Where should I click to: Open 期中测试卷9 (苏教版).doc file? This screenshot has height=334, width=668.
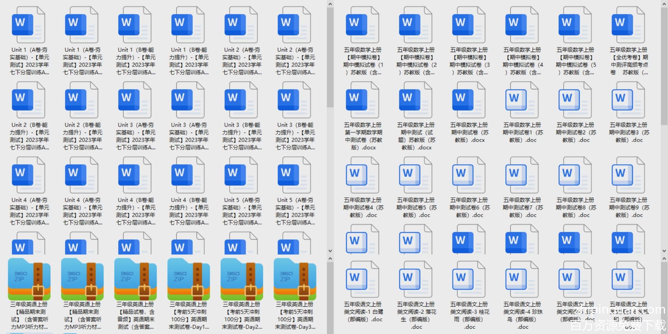628,175
